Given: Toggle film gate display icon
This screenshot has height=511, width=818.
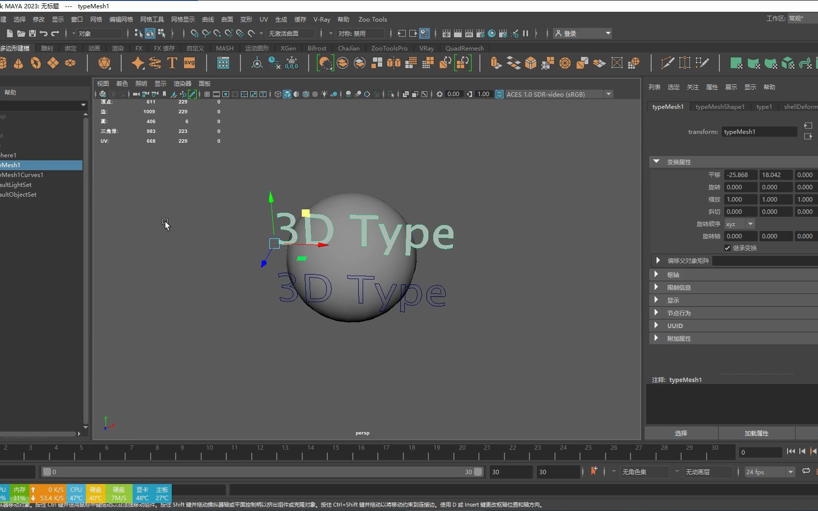Looking at the screenshot, I should pos(216,94).
